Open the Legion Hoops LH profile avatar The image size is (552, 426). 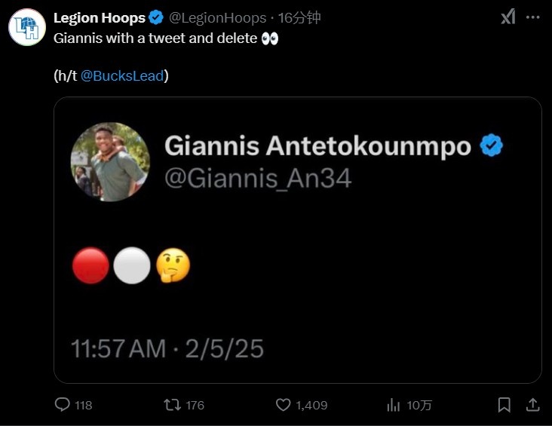click(x=27, y=26)
